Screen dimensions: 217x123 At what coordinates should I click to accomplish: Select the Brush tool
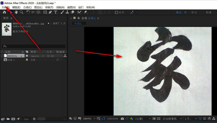point(62,12)
